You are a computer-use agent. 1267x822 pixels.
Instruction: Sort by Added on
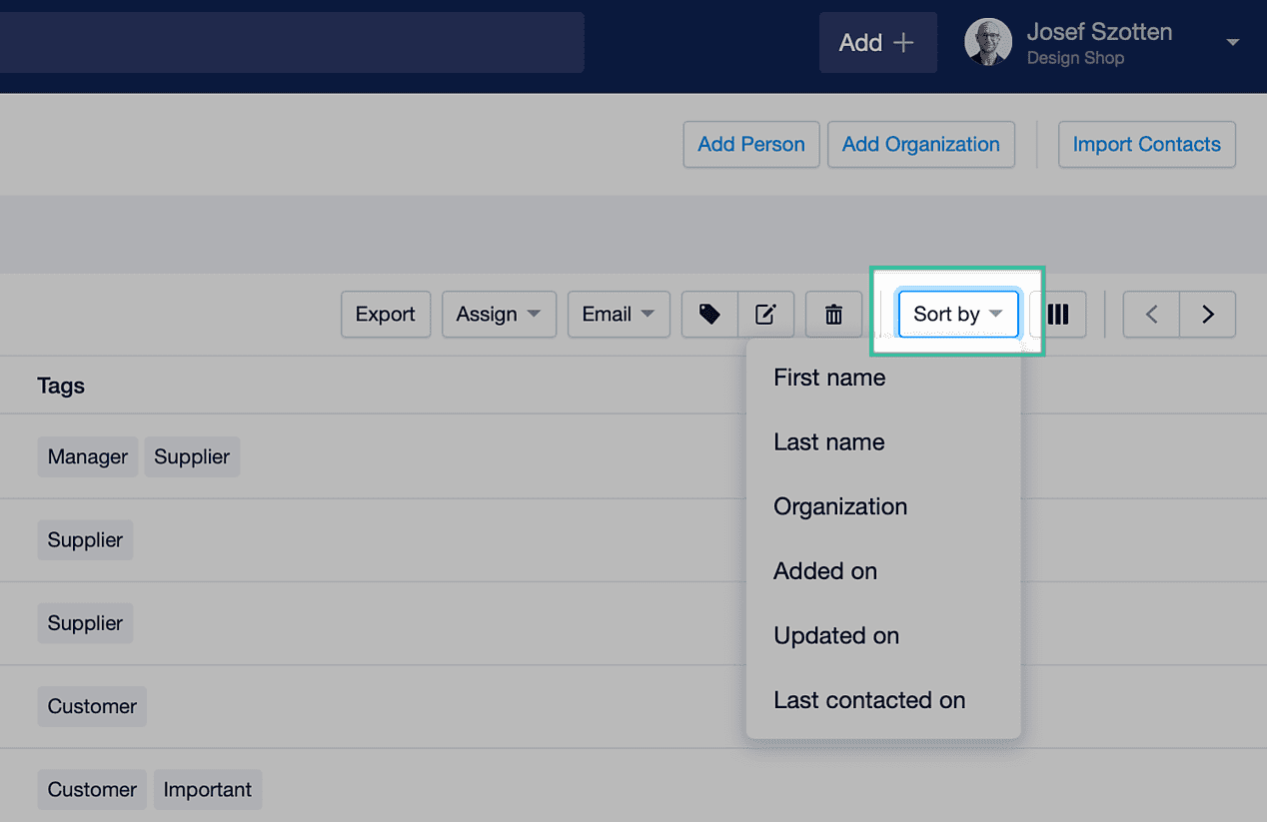[x=883, y=571]
